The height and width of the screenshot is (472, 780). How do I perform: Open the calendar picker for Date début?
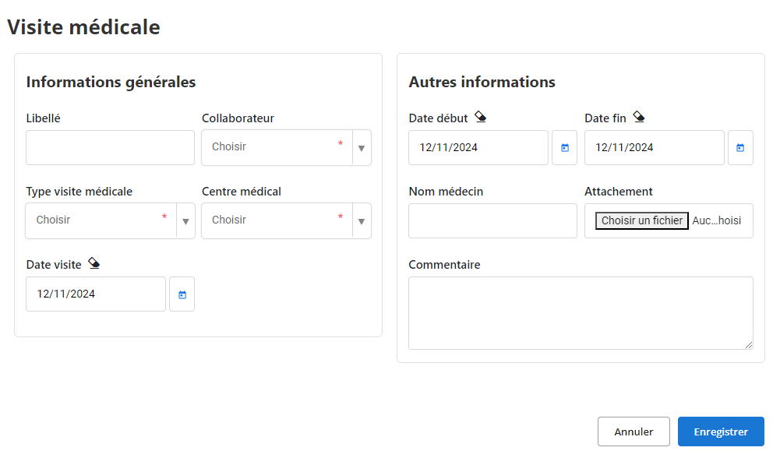(565, 148)
